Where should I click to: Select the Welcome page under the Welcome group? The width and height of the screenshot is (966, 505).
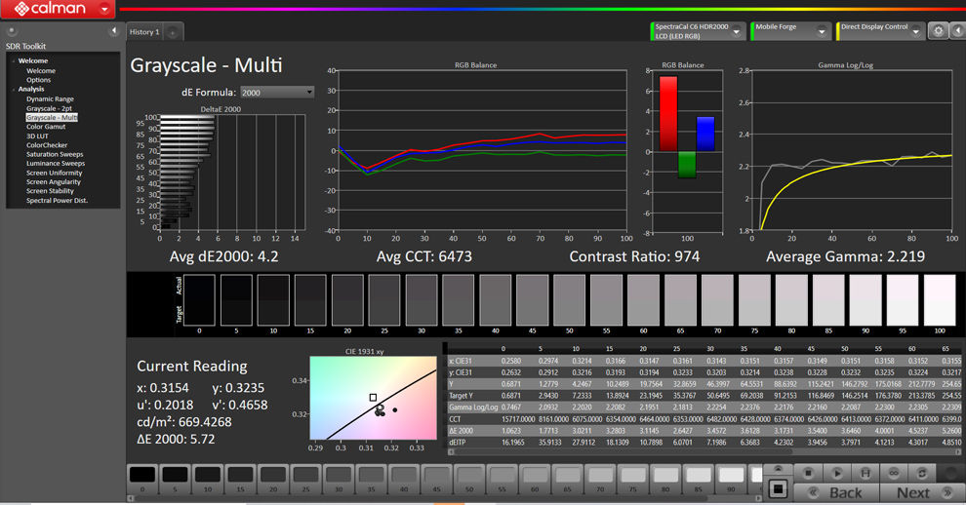[41, 71]
